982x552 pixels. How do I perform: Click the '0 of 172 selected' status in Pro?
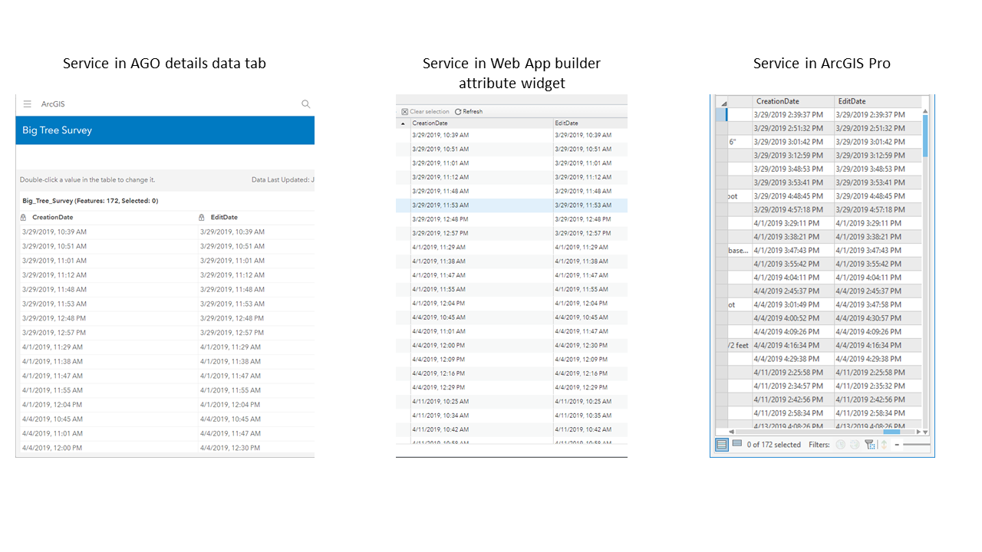tap(773, 445)
